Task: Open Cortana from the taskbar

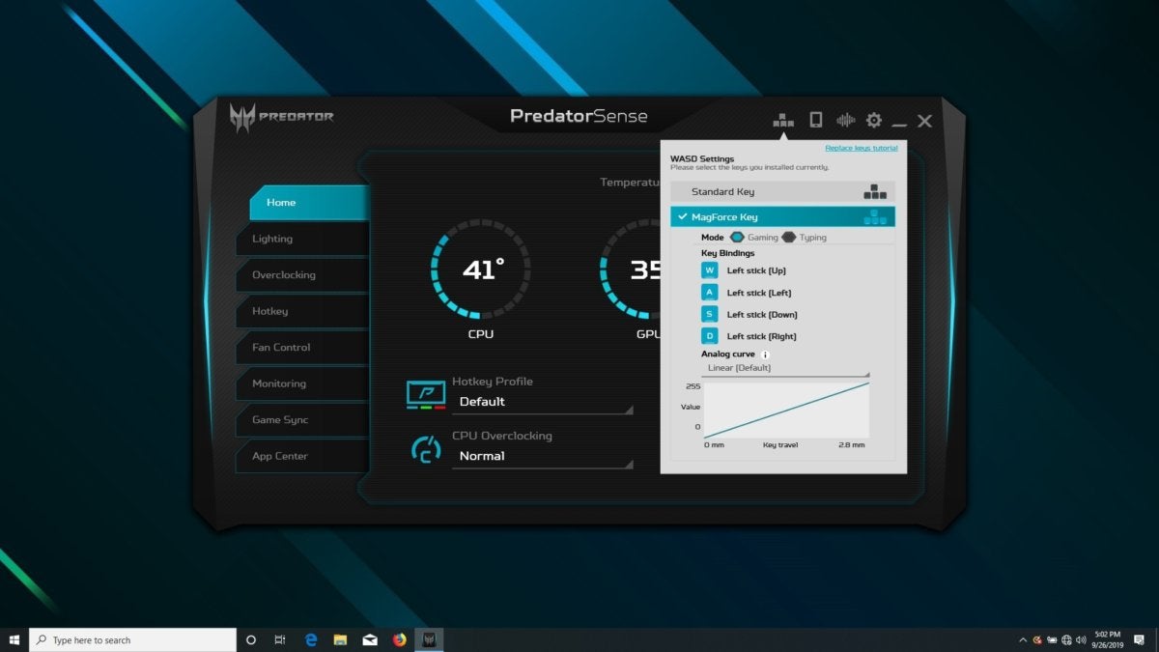Action: [x=251, y=639]
